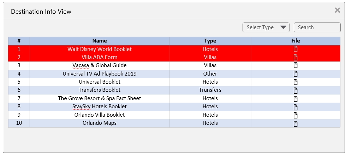Open the StaySky Hotels Booklet file icon
346x155 pixels.
(x=296, y=107)
